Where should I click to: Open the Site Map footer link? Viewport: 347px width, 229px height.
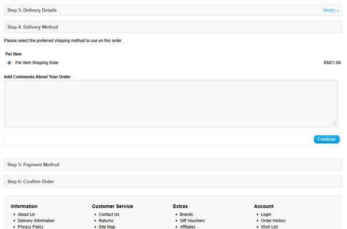point(107,227)
